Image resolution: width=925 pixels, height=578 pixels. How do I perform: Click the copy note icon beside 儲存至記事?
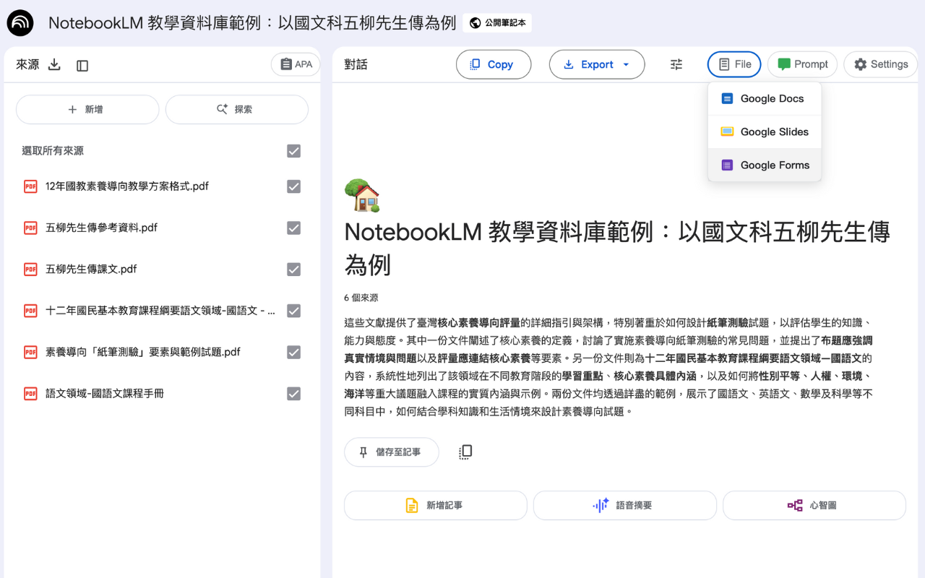click(x=465, y=451)
